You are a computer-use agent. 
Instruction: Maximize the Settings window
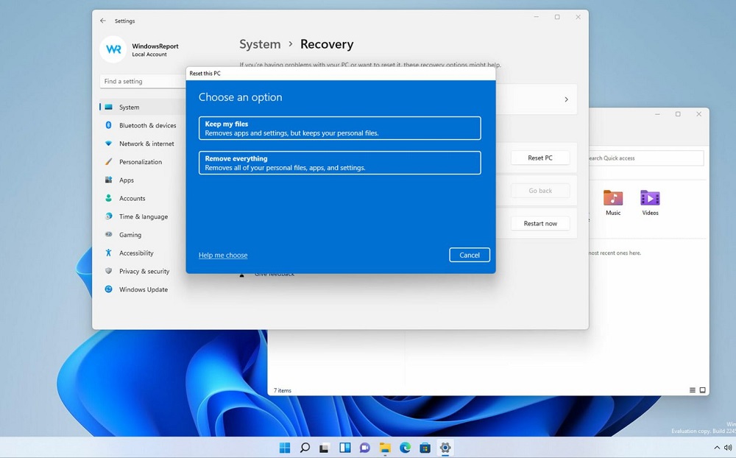tap(557, 17)
